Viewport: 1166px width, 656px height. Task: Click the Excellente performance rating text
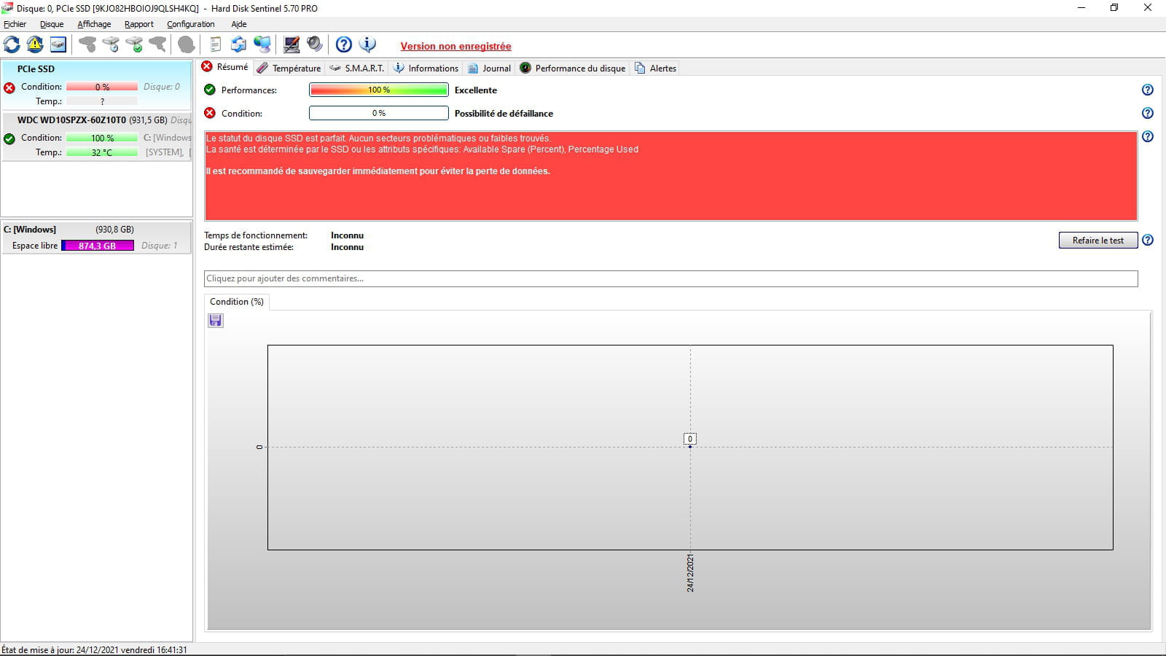(x=476, y=90)
